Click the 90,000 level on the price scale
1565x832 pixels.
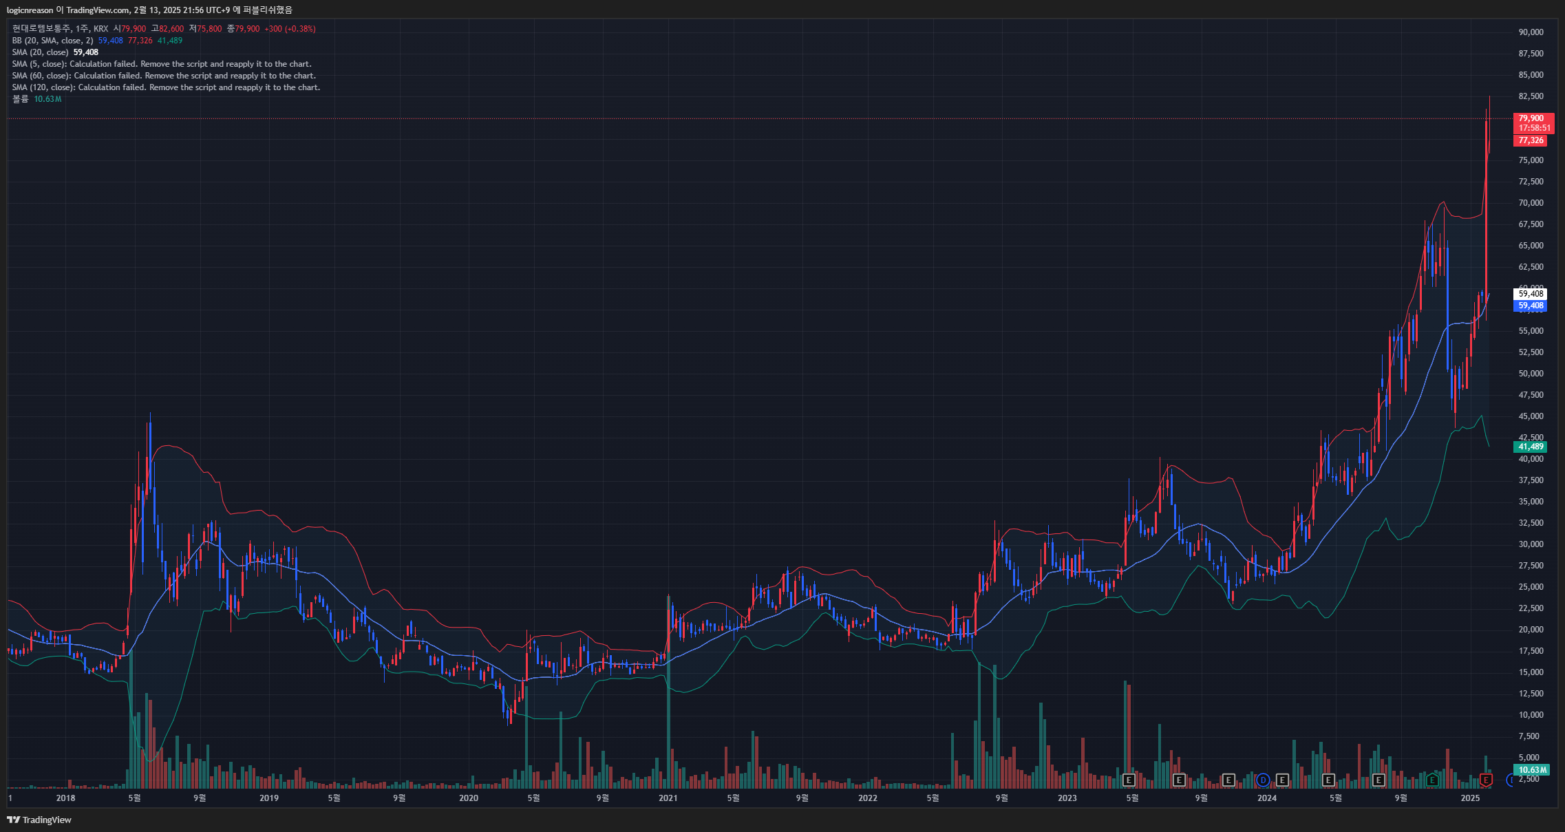coord(1531,32)
